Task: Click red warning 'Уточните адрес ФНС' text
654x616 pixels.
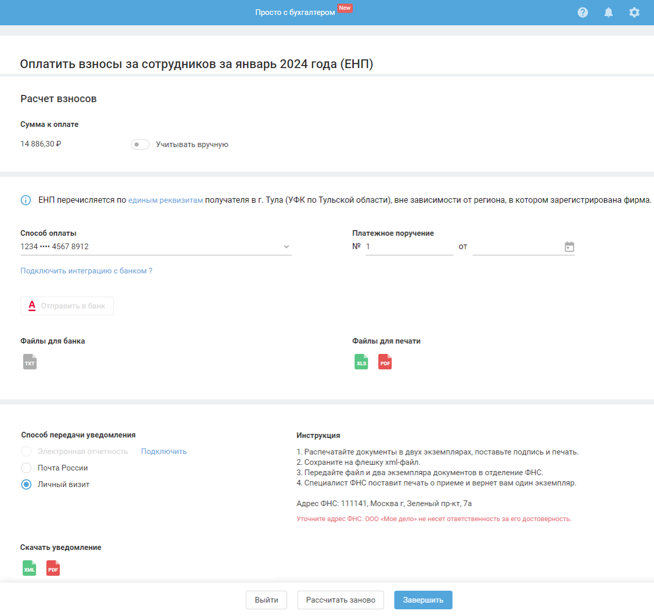Action: tap(434, 519)
